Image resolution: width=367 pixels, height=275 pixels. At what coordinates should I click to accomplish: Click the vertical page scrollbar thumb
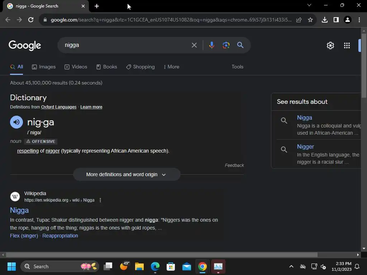click(x=364, y=66)
